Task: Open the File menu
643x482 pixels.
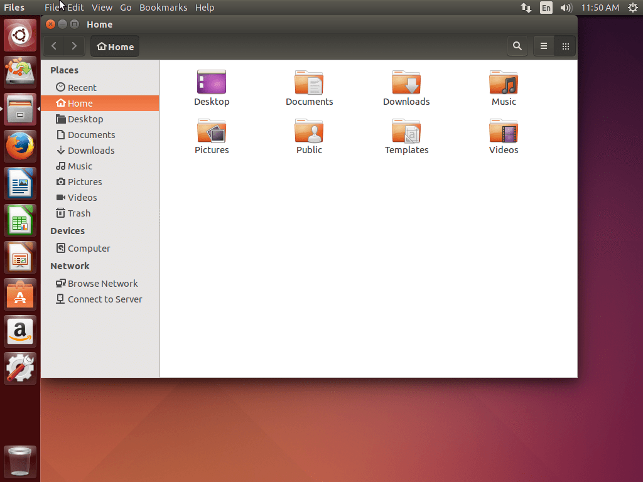Action: pos(51,8)
